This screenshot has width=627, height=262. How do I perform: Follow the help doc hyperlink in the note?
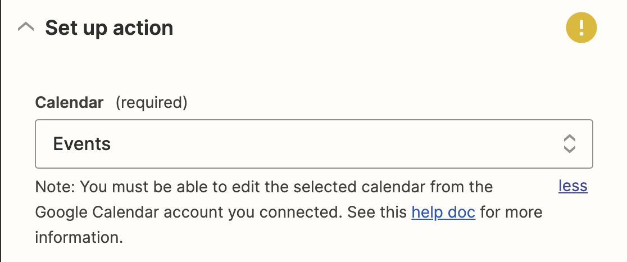(443, 212)
